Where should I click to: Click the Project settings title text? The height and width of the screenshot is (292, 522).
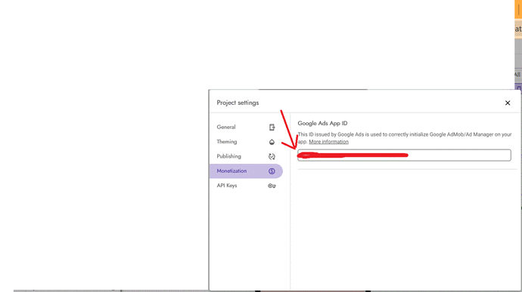(238, 103)
